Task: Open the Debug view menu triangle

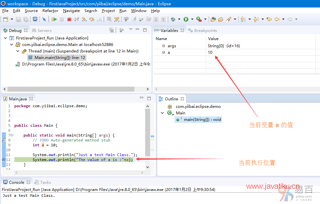Action: point(130,30)
